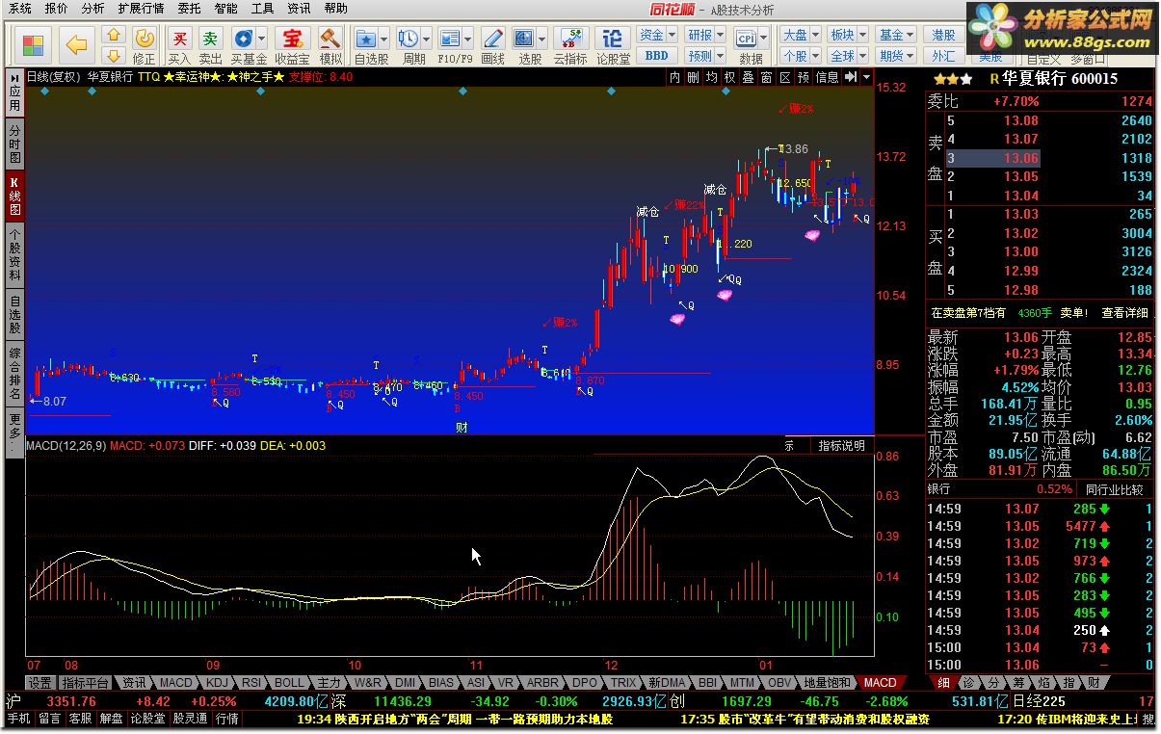The width and height of the screenshot is (1161, 734).
Task: Click the up arrow navigation icon
Action: (114, 35)
